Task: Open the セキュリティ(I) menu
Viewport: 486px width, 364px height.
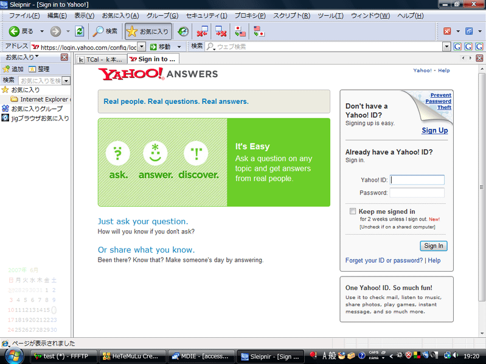Action: pos(206,15)
